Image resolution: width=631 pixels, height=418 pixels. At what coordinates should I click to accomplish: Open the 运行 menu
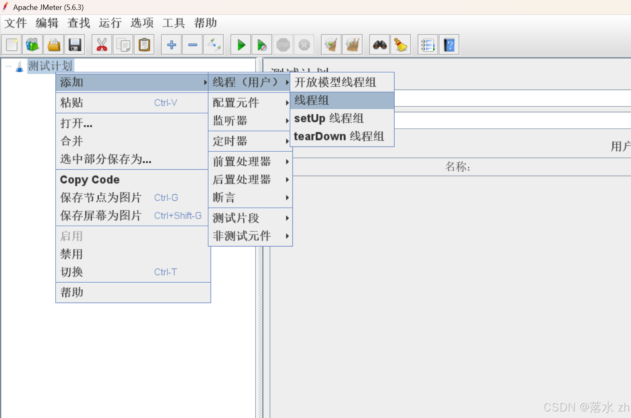click(110, 23)
